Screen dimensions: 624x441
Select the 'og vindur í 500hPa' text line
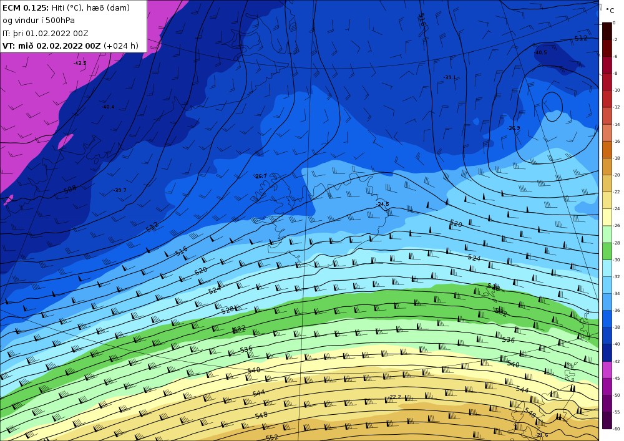pos(39,21)
